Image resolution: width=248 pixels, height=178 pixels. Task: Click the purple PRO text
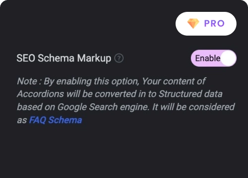[x=214, y=23]
